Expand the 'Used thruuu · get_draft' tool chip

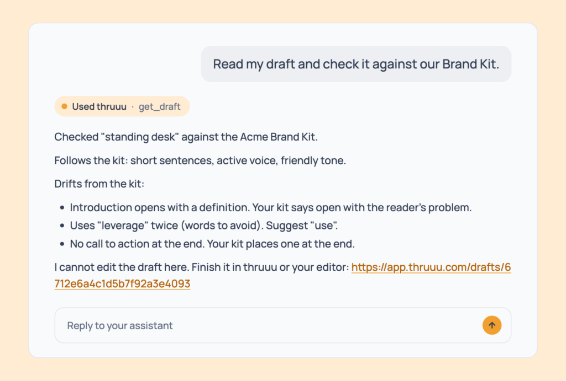[x=122, y=106]
